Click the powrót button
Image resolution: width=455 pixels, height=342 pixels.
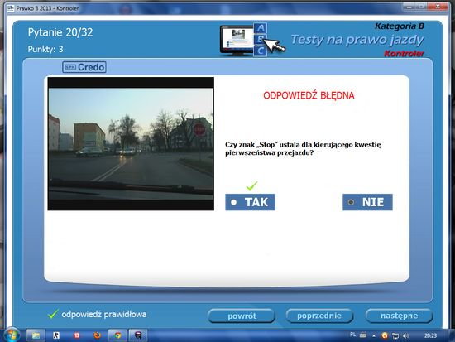[242, 316]
